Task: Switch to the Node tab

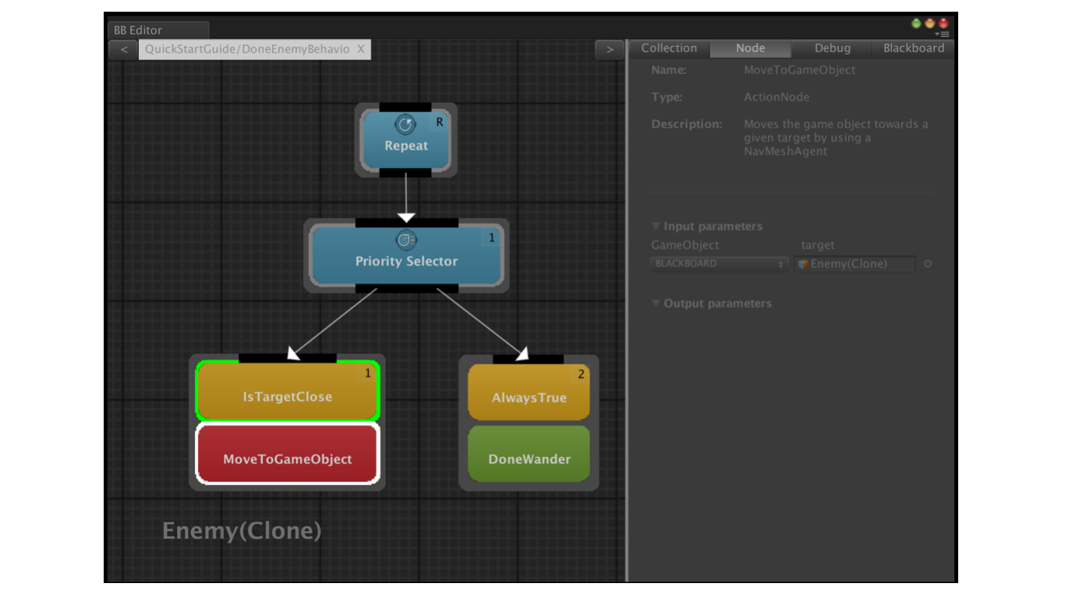Action: pos(750,48)
